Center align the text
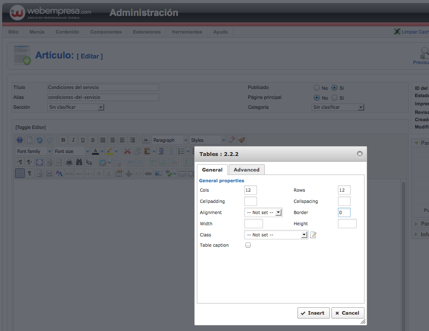The image size is (429, 331). pyautogui.click(x=113, y=140)
